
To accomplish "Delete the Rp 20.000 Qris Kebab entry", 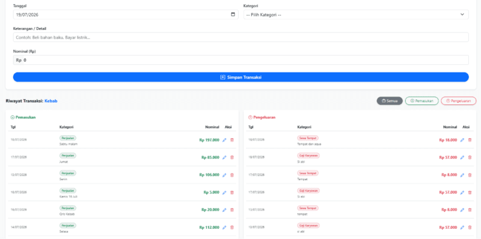I will 232,210.
